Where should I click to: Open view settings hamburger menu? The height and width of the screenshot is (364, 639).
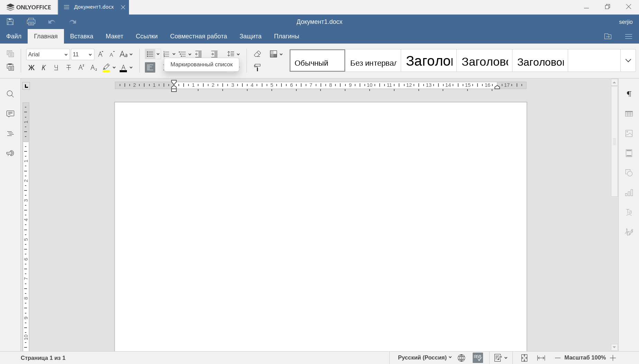tap(629, 36)
